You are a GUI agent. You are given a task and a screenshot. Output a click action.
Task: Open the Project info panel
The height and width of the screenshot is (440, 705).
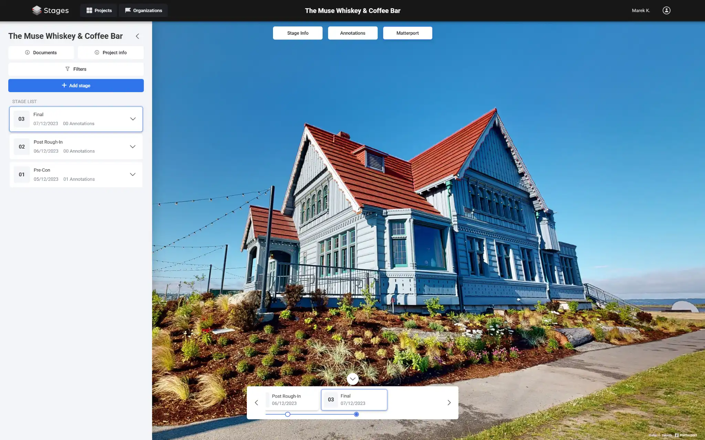pyautogui.click(x=111, y=53)
